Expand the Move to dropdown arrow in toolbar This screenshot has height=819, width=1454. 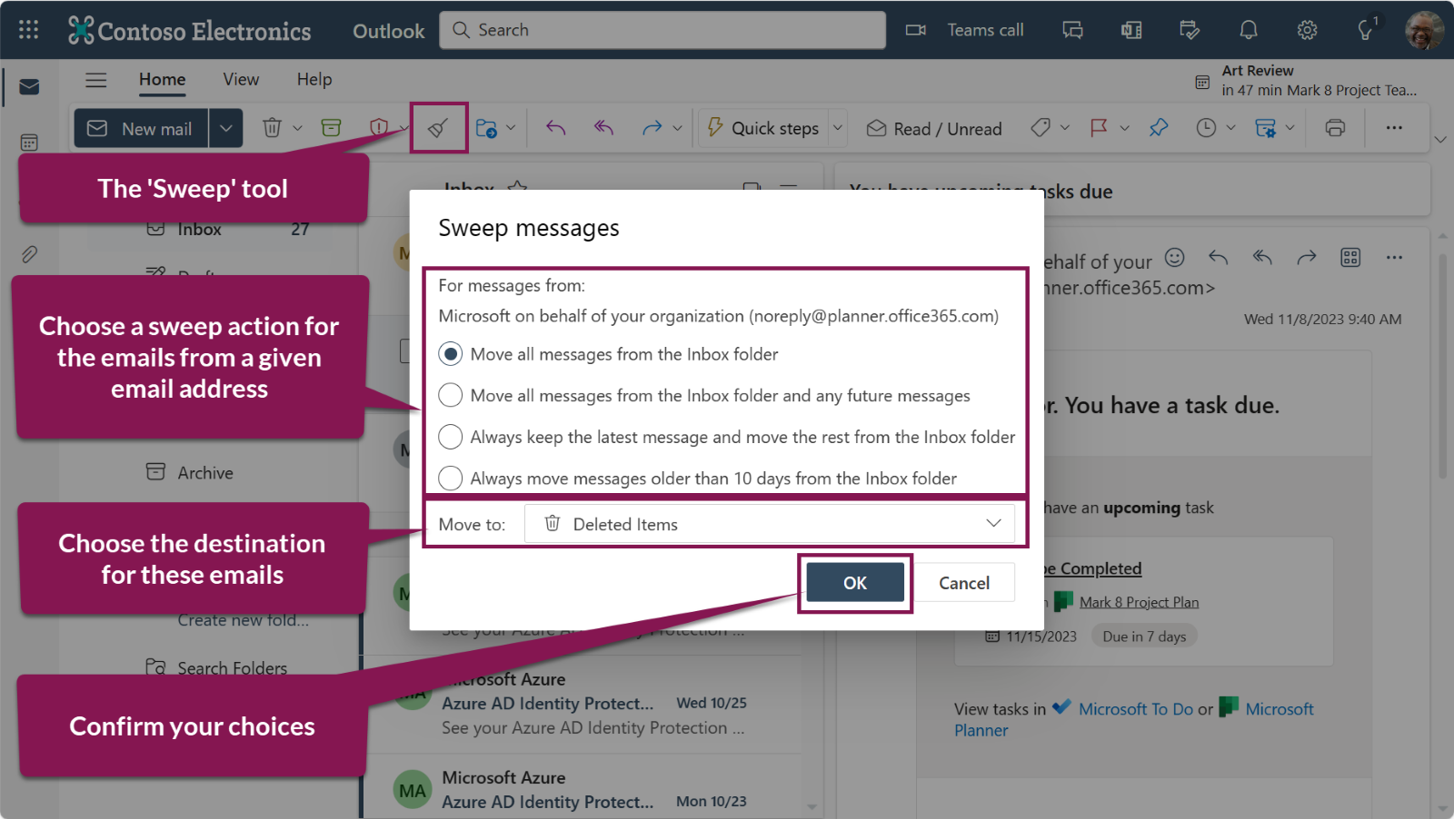click(511, 128)
